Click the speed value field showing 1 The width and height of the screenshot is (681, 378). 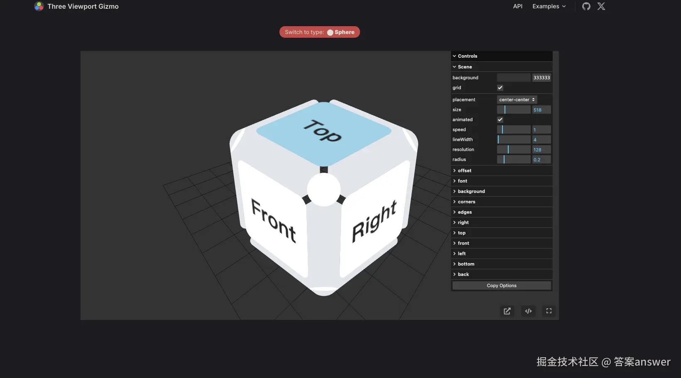point(541,129)
